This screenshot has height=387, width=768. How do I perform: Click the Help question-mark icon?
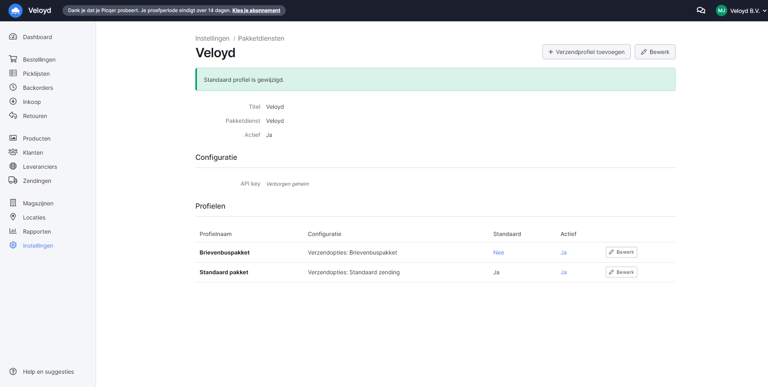tap(13, 371)
